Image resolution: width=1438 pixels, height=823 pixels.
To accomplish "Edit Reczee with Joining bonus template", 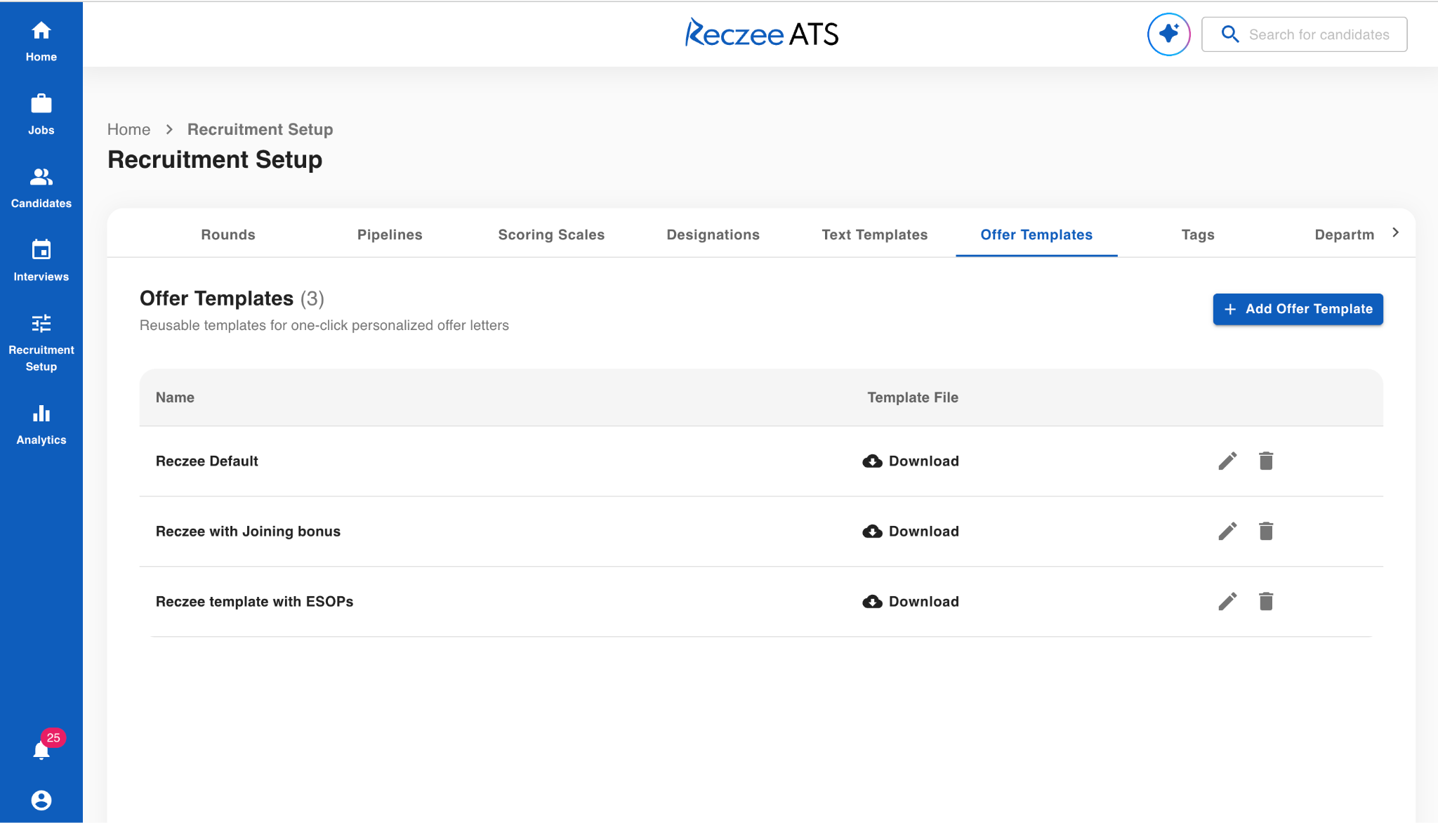I will pyautogui.click(x=1227, y=531).
